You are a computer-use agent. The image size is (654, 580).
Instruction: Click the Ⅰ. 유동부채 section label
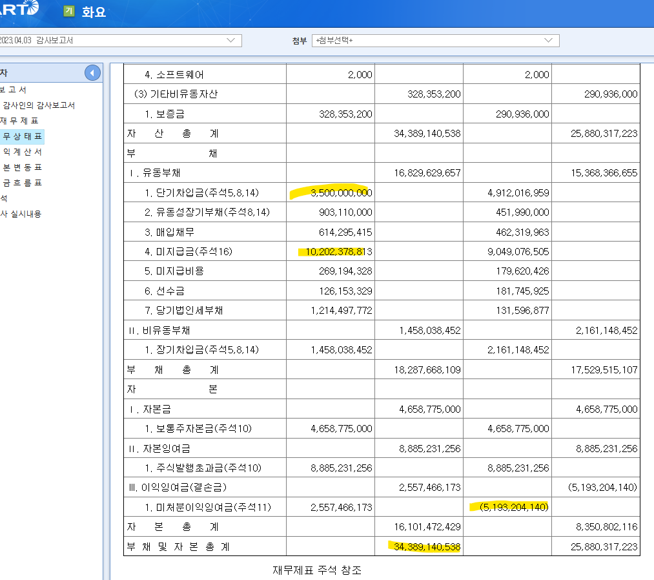click(x=154, y=172)
